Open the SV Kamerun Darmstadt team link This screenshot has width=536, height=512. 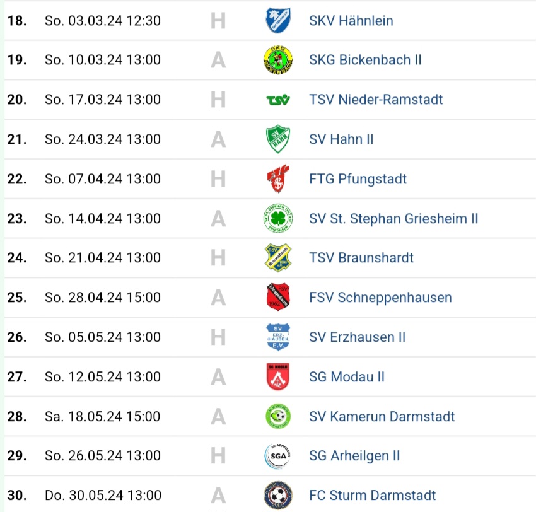382,417
